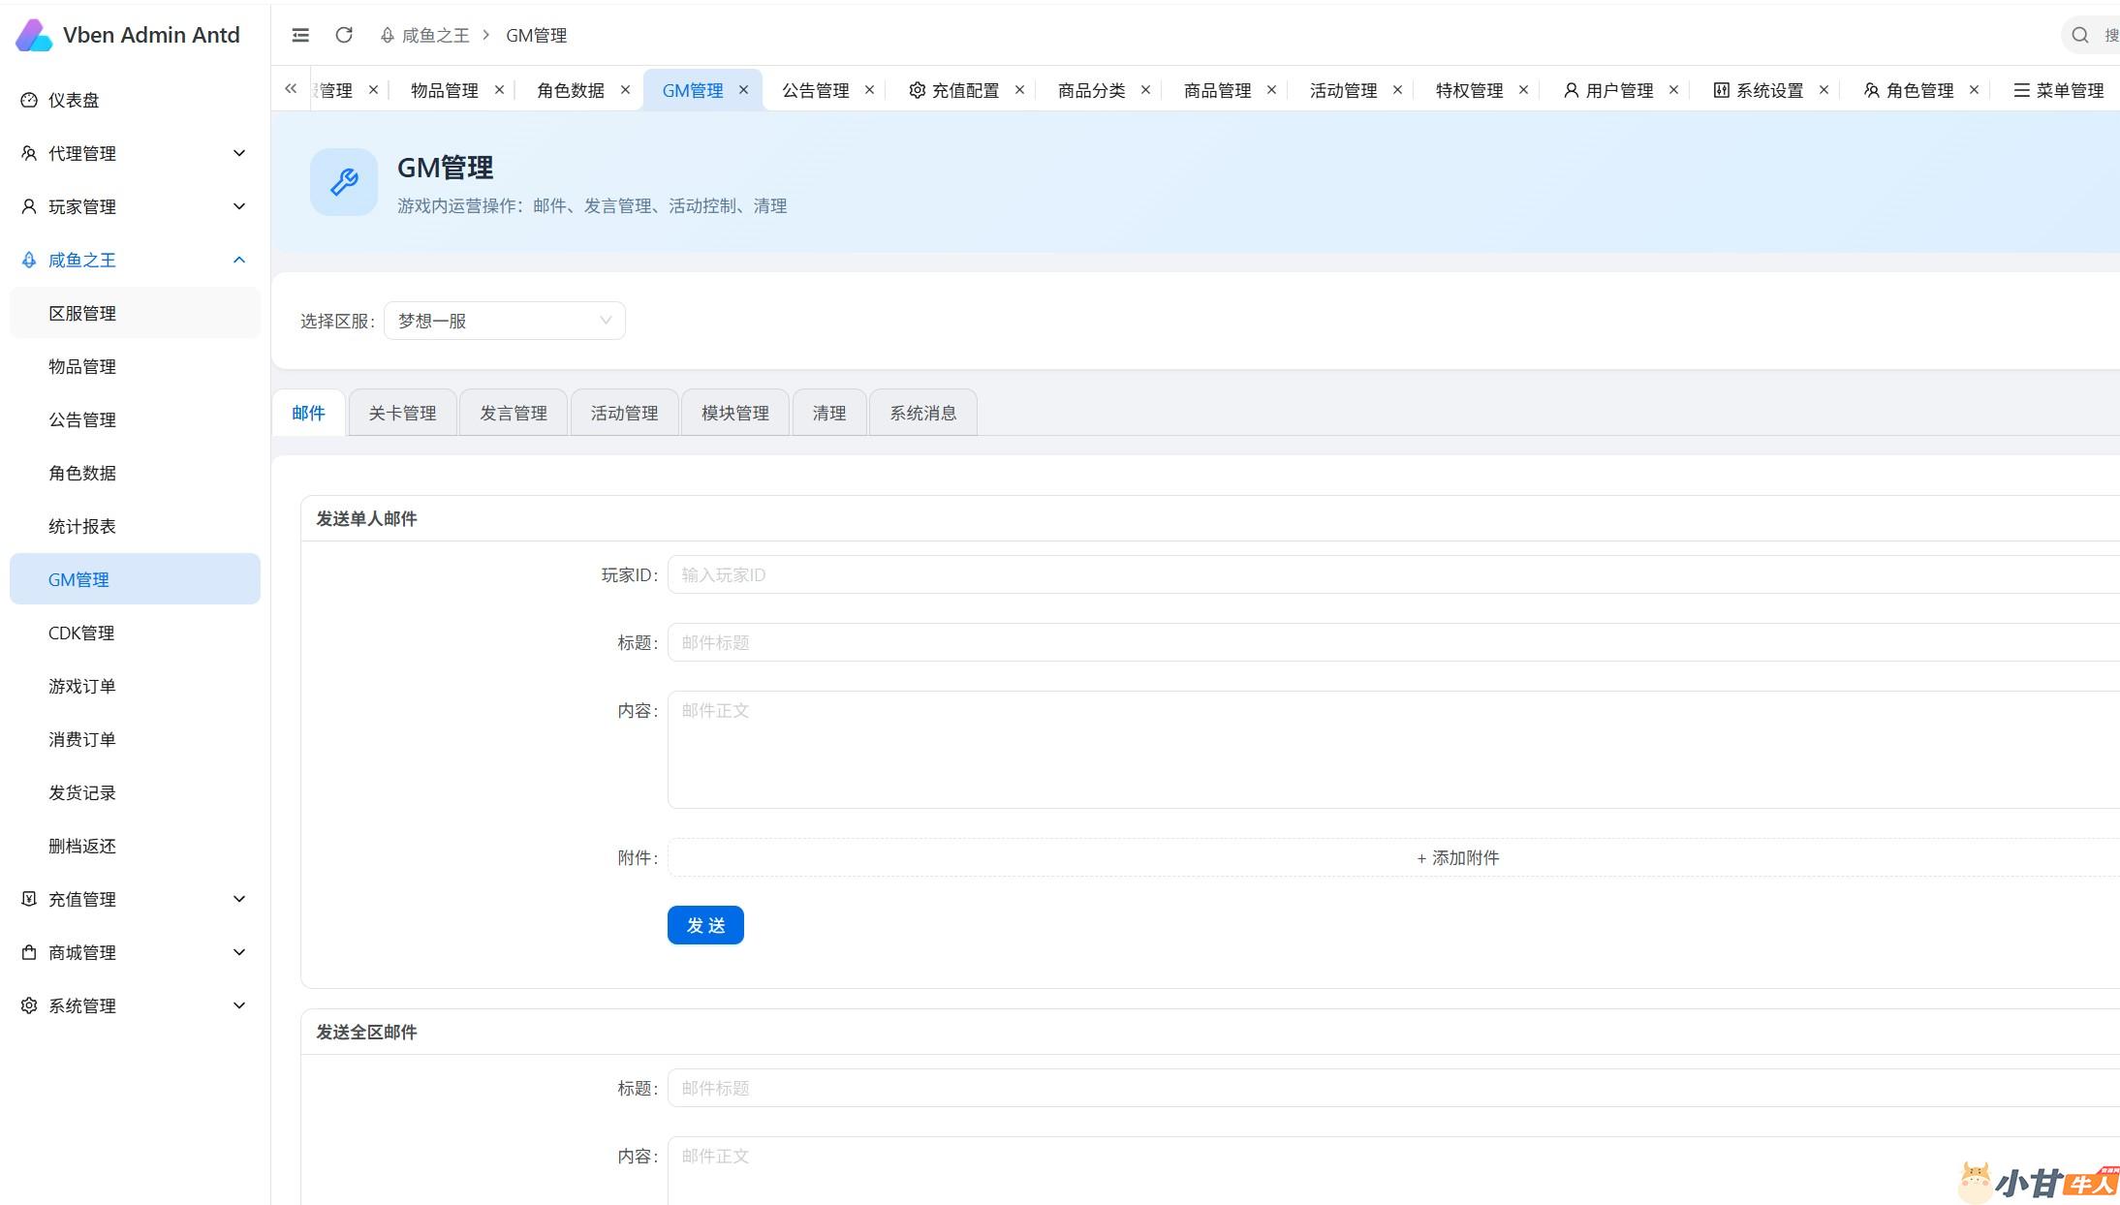Focus single-mail 内容 text area
The image size is (2120, 1205).
click(1393, 750)
